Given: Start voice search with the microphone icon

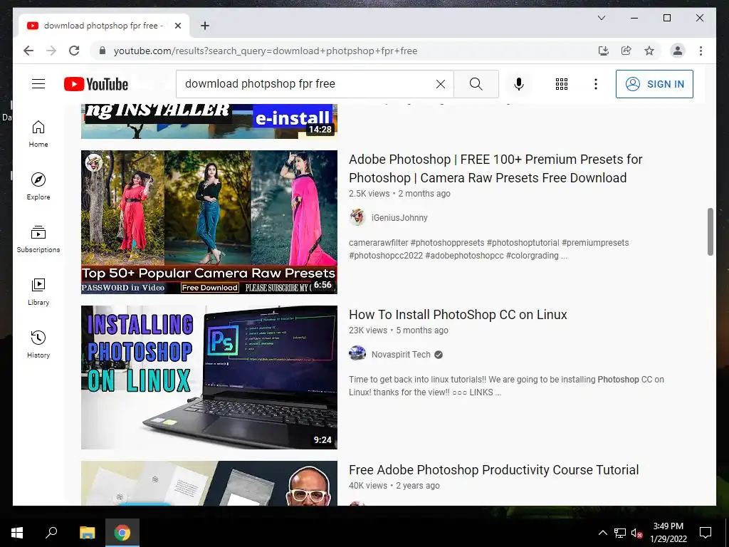Looking at the screenshot, I should tap(519, 84).
